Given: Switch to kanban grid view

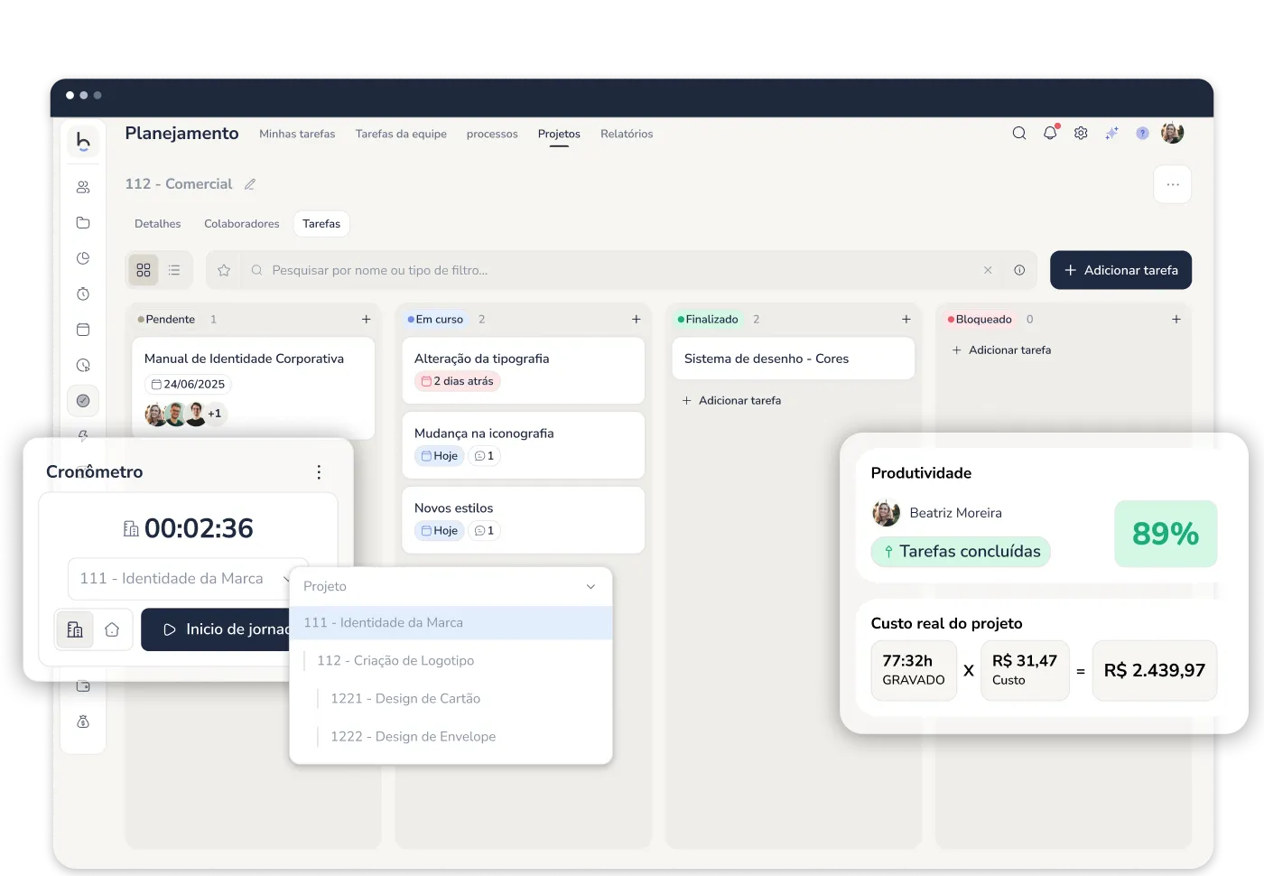Looking at the screenshot, I should (144, 270).
